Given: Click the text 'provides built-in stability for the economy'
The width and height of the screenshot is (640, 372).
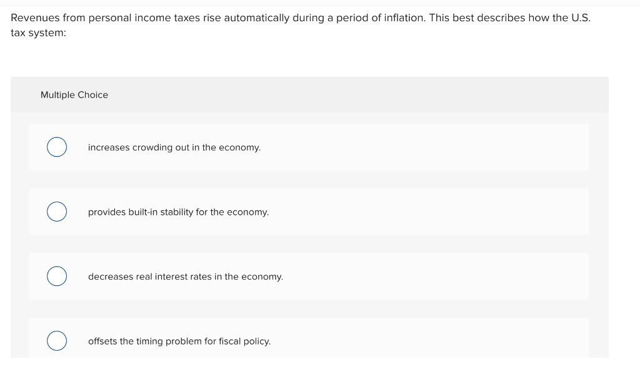Looking at the screenshot, I should pyautogui.click(x=179, y=212).
